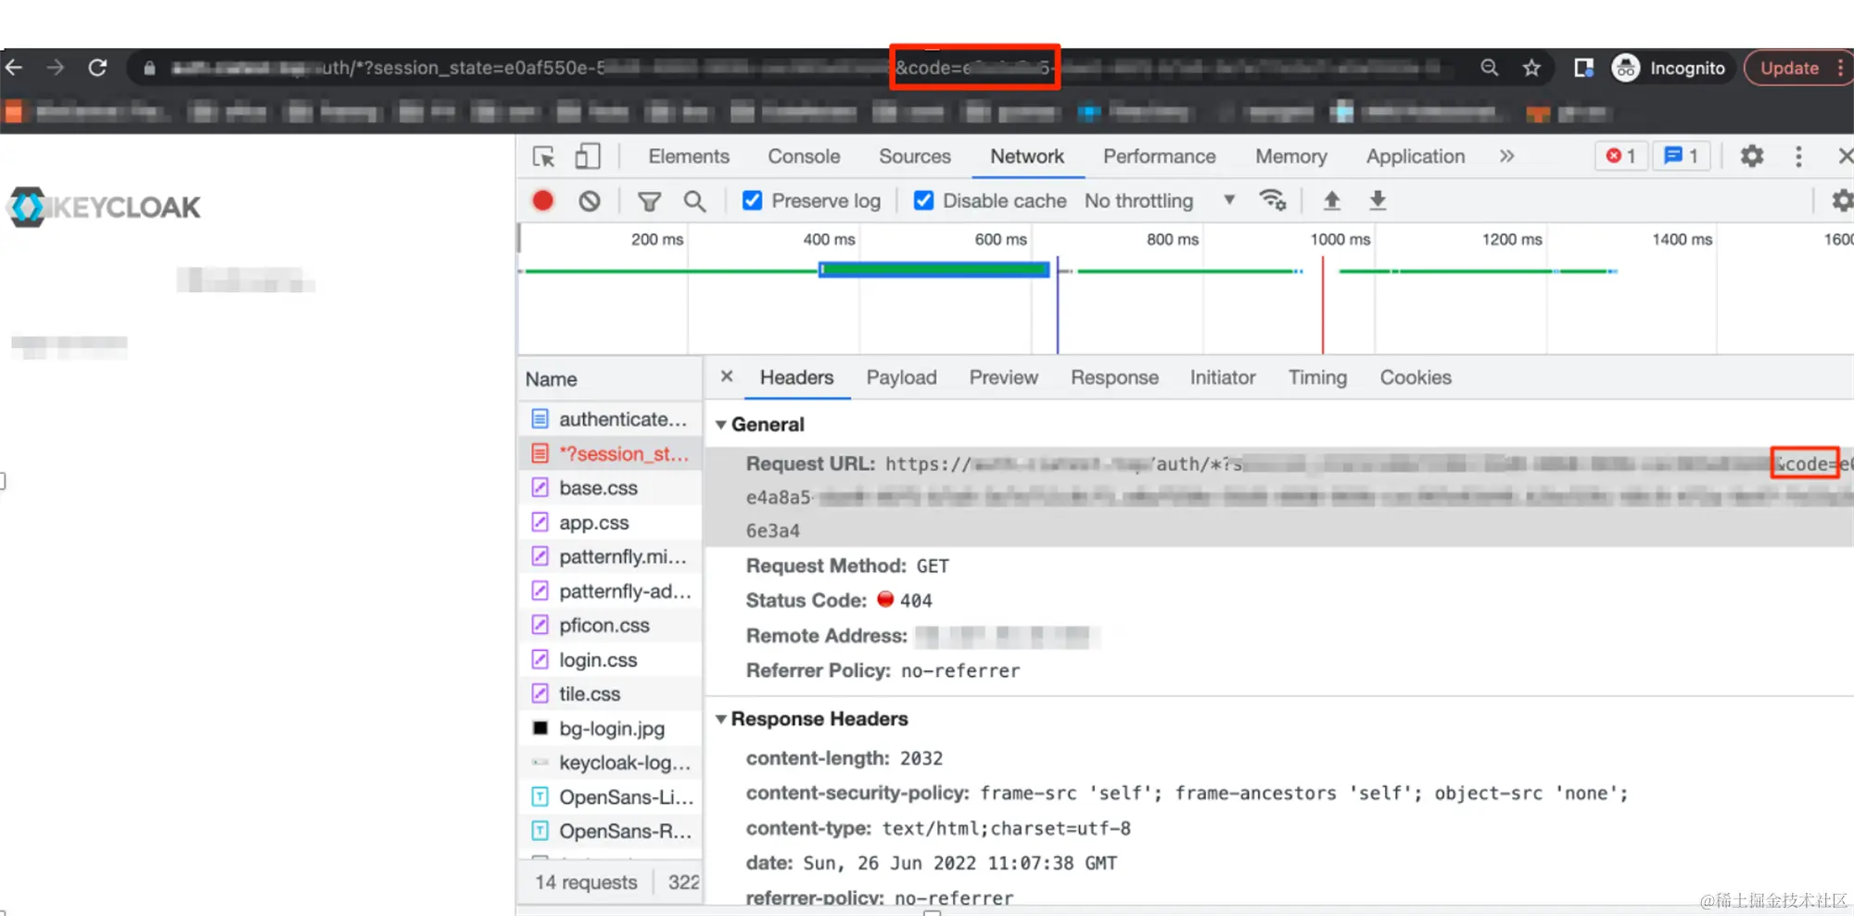Image resolution: width=1854 pixels, height=916 pixels.
Task: Switch to the Elements tab
Action: (x=689, y=157)
